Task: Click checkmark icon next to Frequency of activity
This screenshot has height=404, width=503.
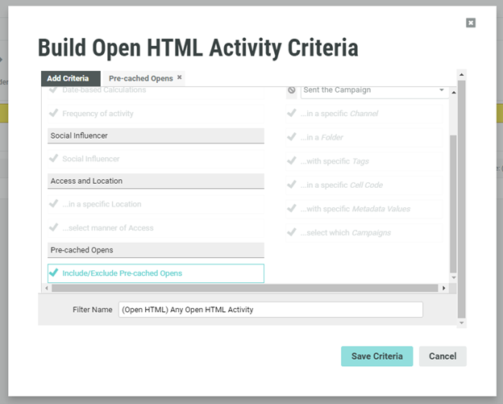Action: tap(54, 114)
